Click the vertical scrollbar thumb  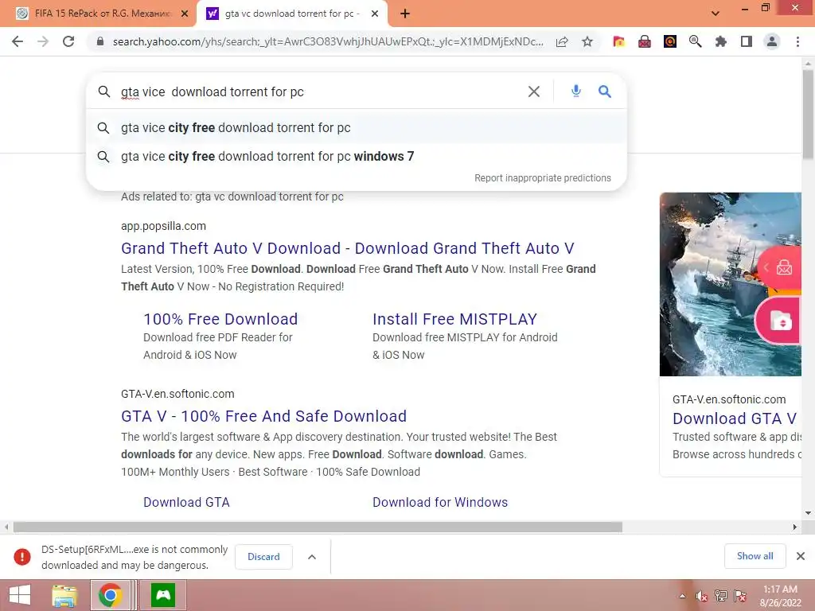(808, 115)
